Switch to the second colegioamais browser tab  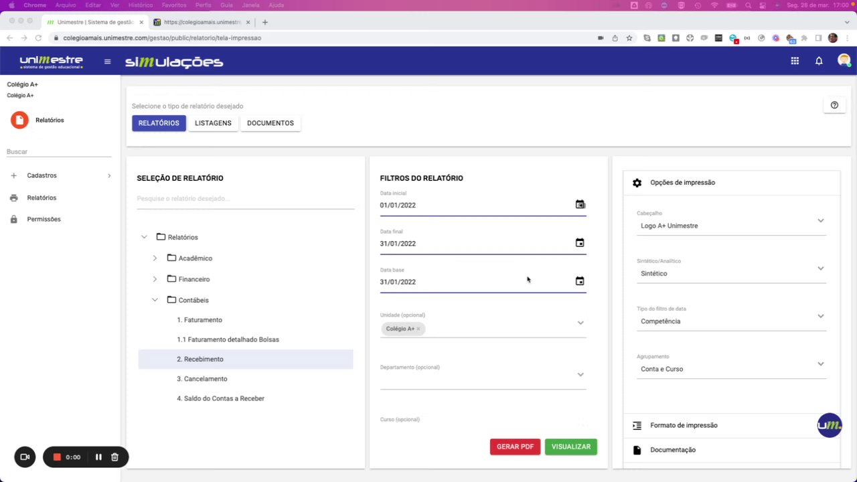tap(202, 22)
